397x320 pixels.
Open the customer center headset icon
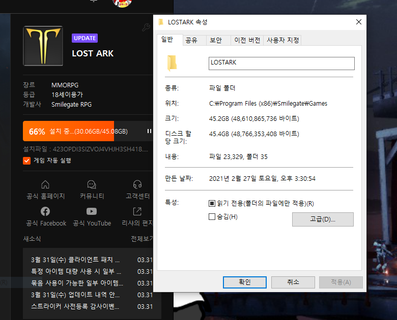[137, 184]
